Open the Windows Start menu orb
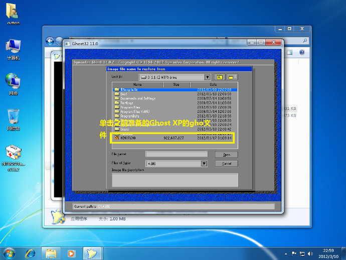The height and width of the screenshot is (260, 346). pyautogui.click(x=9, y=253)
